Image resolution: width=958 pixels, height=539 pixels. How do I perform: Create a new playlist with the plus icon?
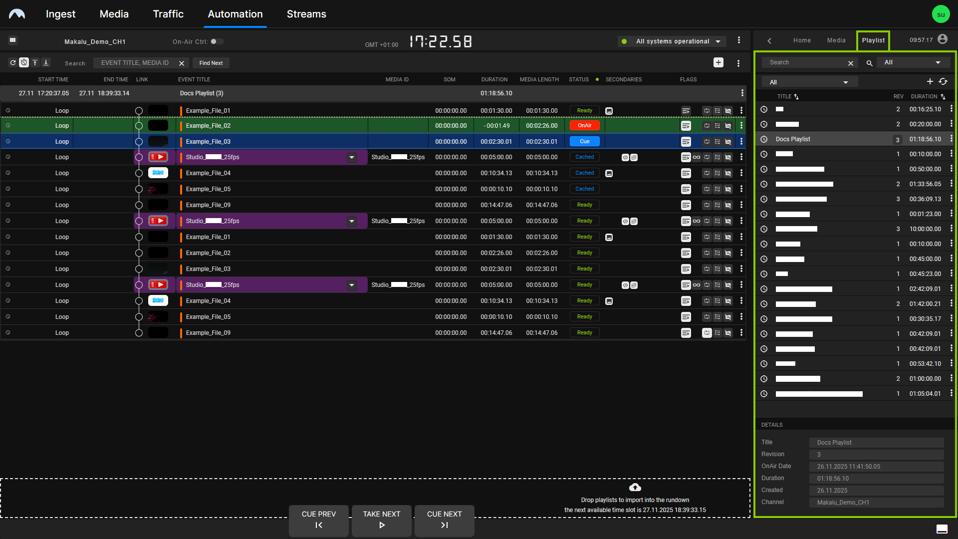[x=930, y=81]
